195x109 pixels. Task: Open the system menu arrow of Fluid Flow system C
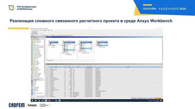pos(80,41)
